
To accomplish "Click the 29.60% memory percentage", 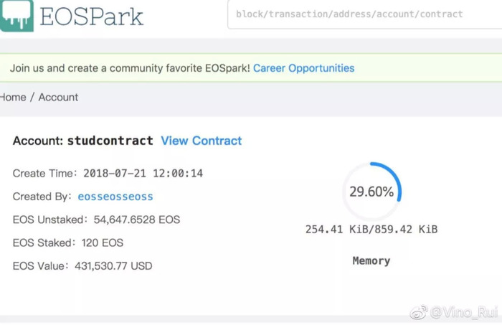I will pyautogui.click(x=371, y=192).
